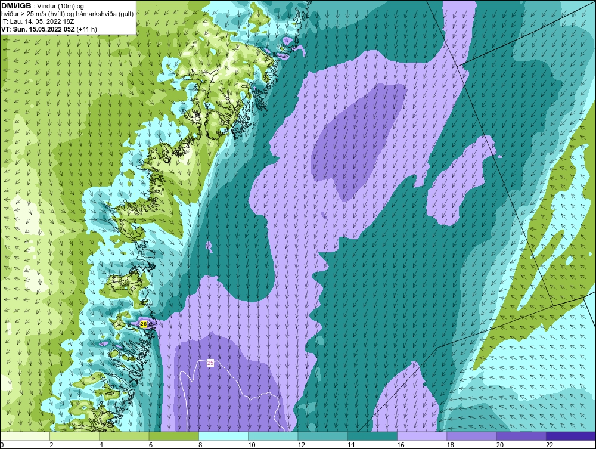Click the scale number 2
This screenshot has width=596, height=449.
pyautogui.click(x=51, y=445)
